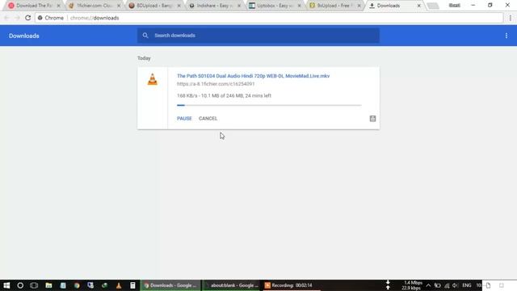Open the Downloads page three-dot menu
The image size is (517, 291).
tap(506, 36)
